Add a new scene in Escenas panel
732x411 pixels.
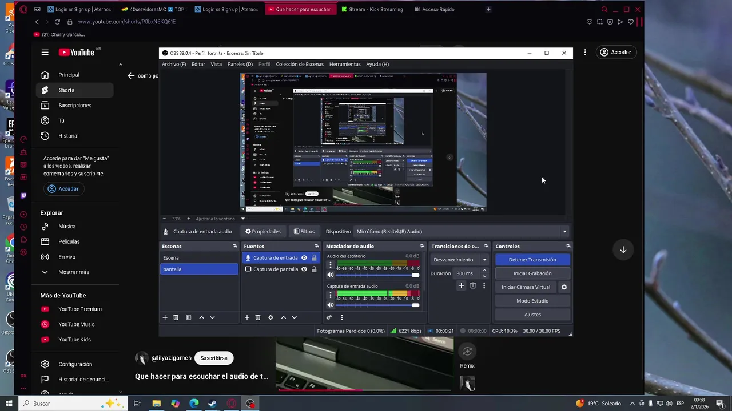165,317
